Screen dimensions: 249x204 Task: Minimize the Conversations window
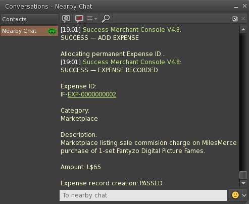236,7
